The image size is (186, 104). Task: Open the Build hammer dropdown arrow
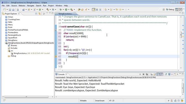tap(50, 10)
